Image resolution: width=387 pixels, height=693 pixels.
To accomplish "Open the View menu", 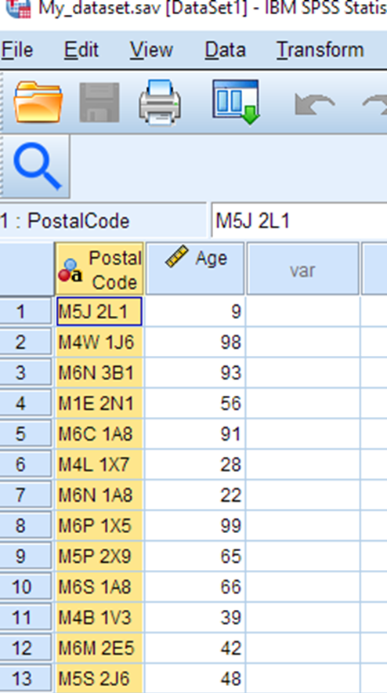I will (151, 49).
